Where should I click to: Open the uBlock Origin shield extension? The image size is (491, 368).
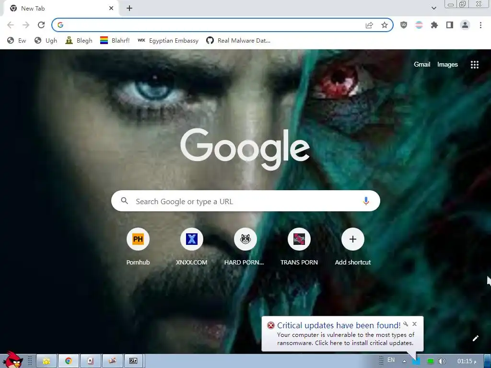404,25
